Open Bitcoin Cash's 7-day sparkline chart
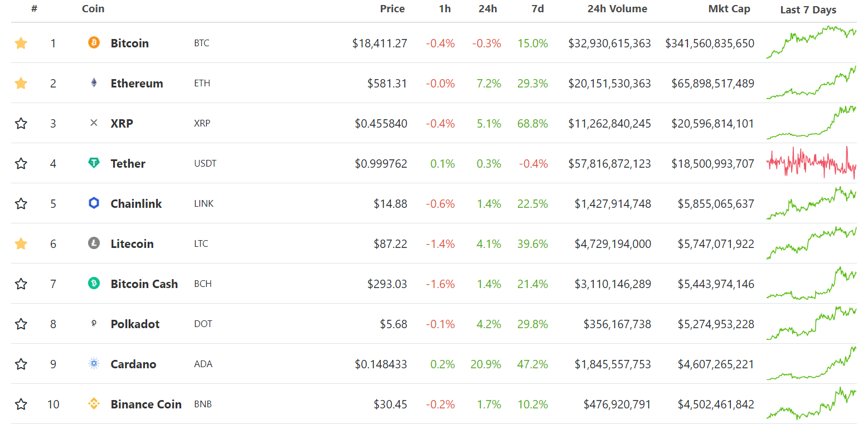 (811, 283)
